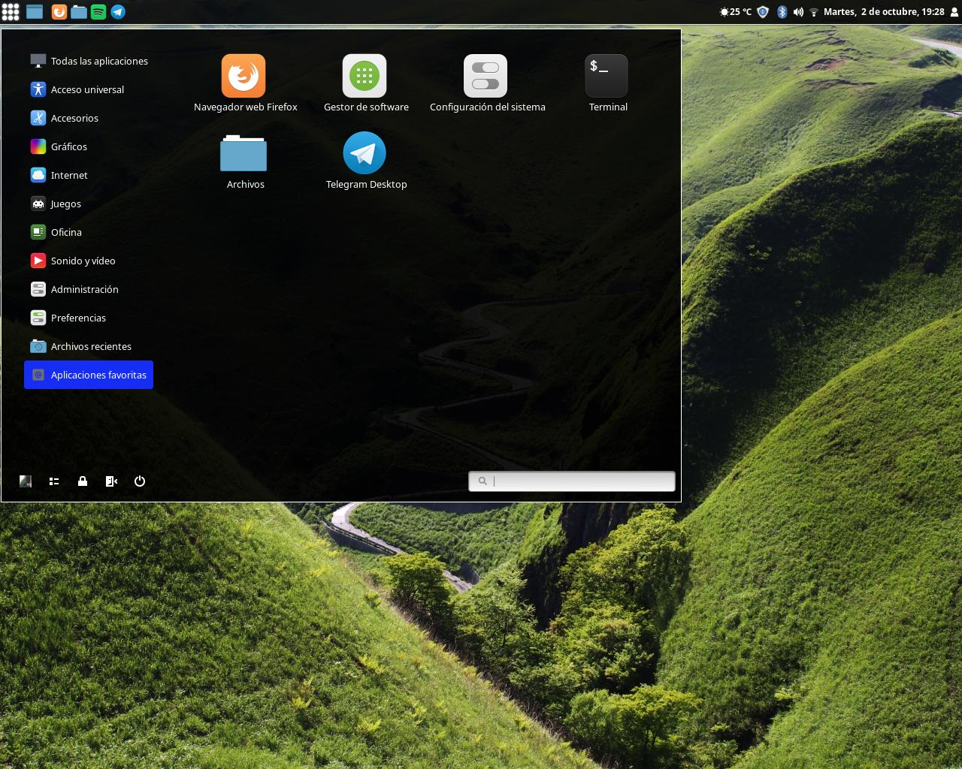The width and height of the screenshot is (962, 769).
Task: Open the applications grid menu button
Action: (11, 11)
